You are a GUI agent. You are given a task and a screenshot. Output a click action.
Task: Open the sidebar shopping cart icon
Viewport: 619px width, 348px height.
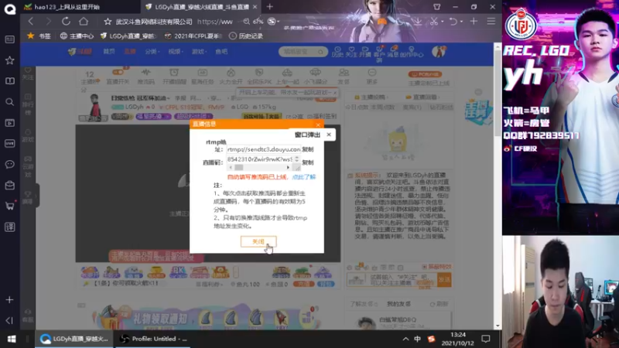coord(10,206)
